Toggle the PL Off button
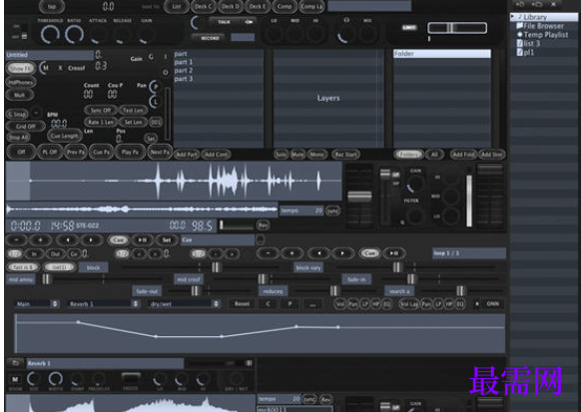This screenshot has width=581, height=412. (50, 153)
